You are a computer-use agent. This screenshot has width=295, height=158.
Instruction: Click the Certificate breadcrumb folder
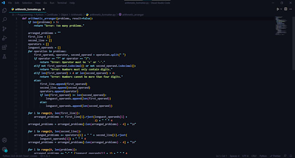[52, 15]
